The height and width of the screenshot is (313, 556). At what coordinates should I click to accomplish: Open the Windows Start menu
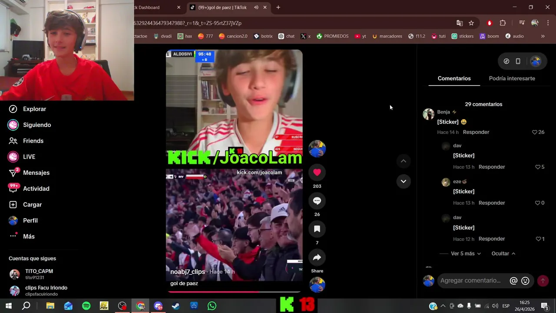(9, 306)
